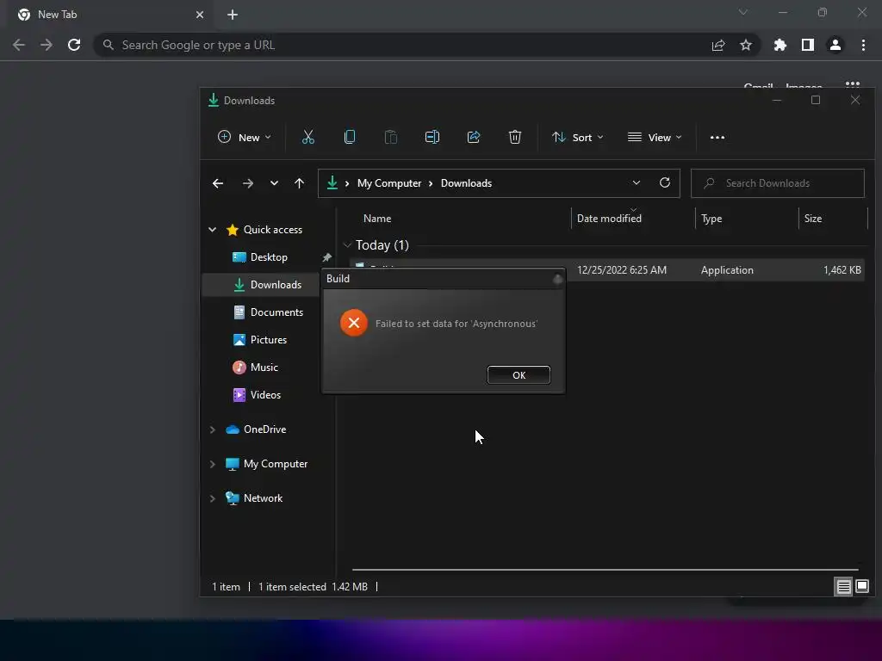Click Downloads in the address breadcrumb
This screenshot has width=882, height=661.
coord(466,183)
